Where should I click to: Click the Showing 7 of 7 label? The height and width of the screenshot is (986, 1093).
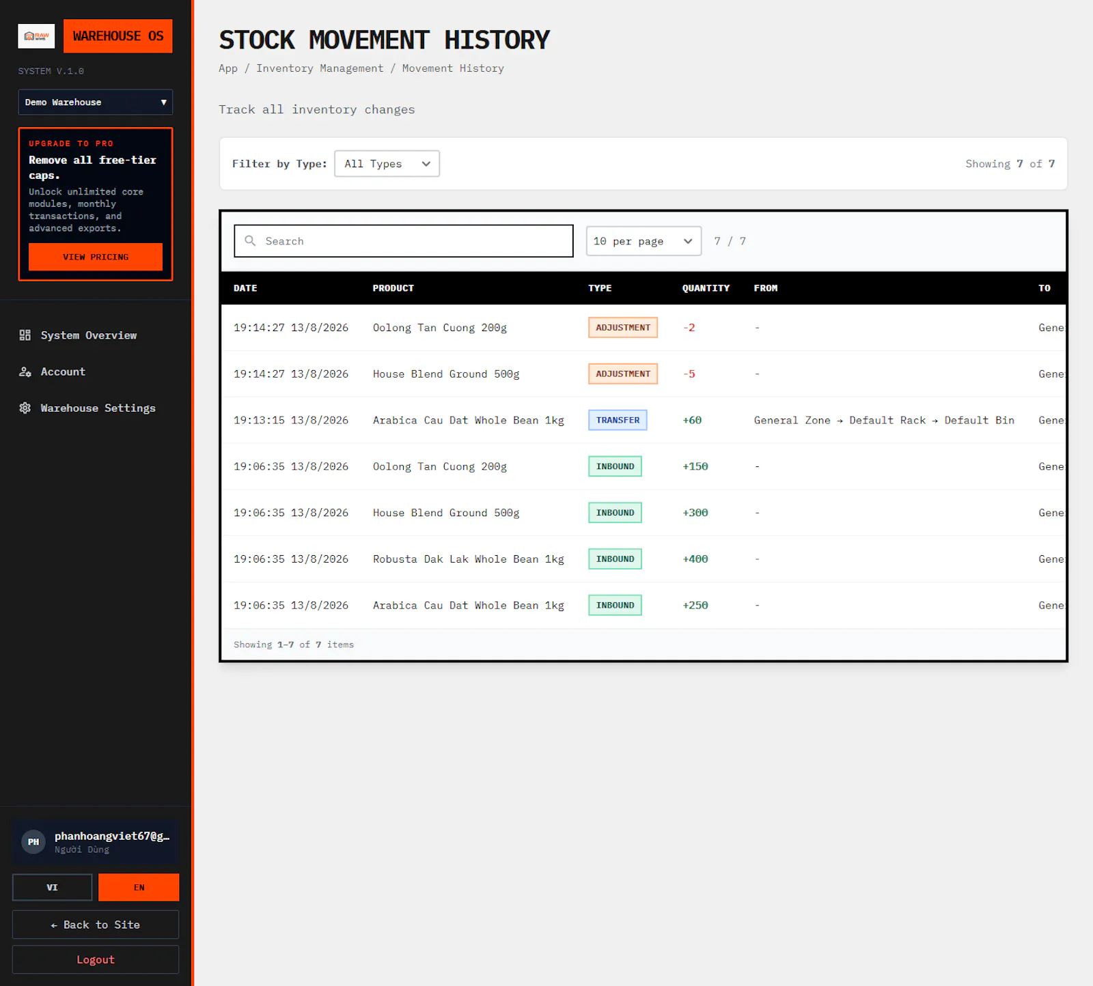pos(1010,164)
